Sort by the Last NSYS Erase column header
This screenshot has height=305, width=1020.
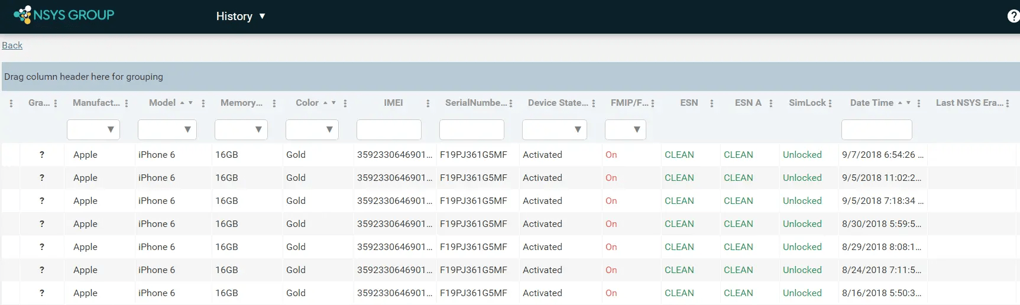970,103
